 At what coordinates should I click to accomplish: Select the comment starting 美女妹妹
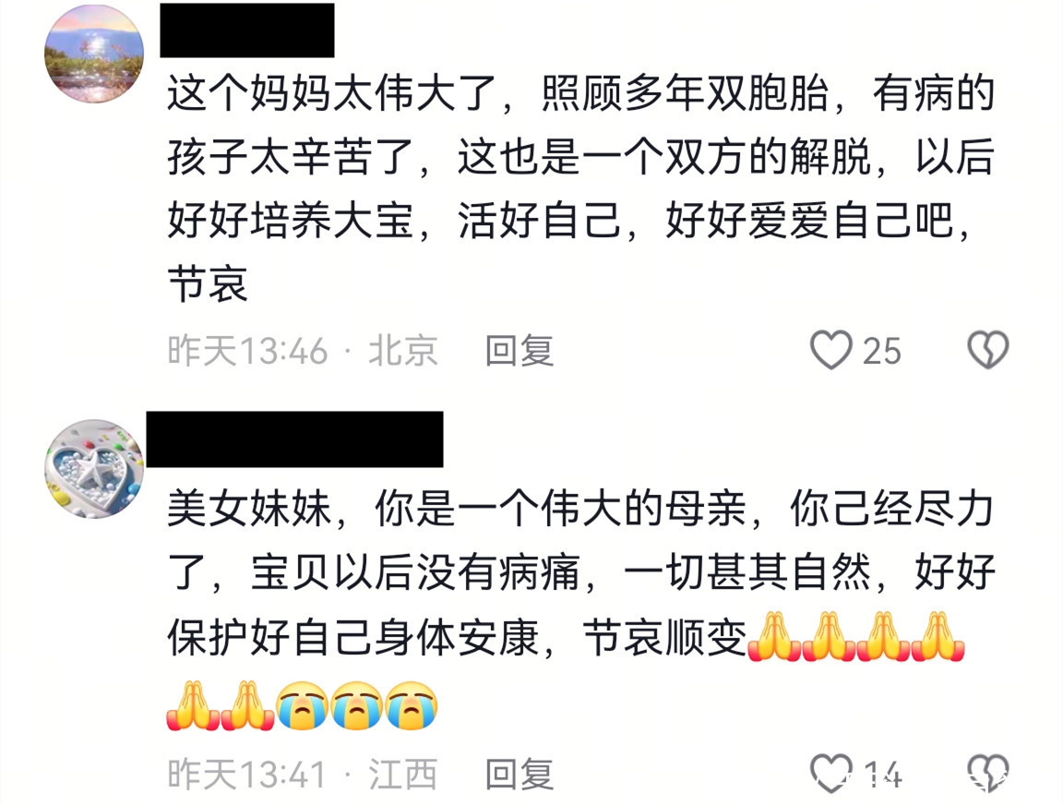coord(581,607)
